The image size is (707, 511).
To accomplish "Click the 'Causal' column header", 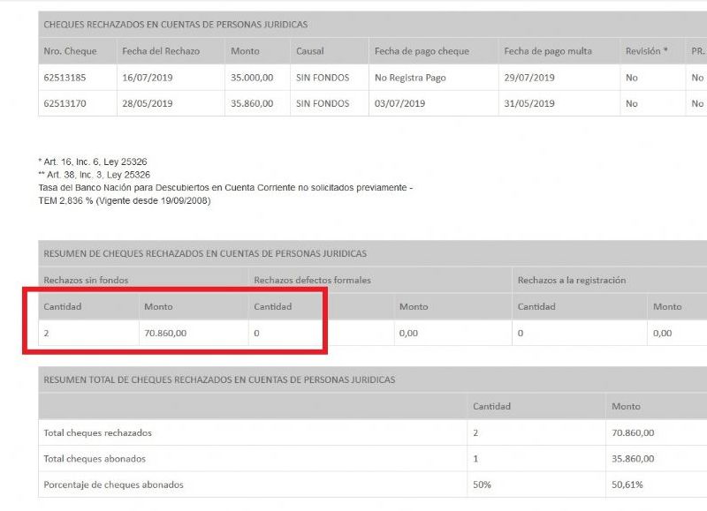I will coord(310,51).
